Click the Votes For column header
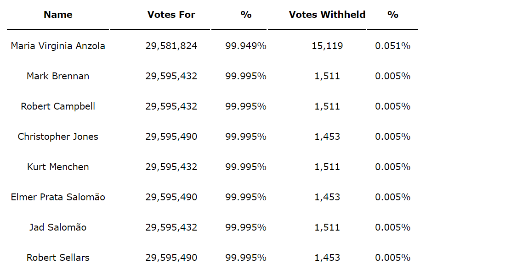This screenshot has width=528, height=270. (171, 15)
